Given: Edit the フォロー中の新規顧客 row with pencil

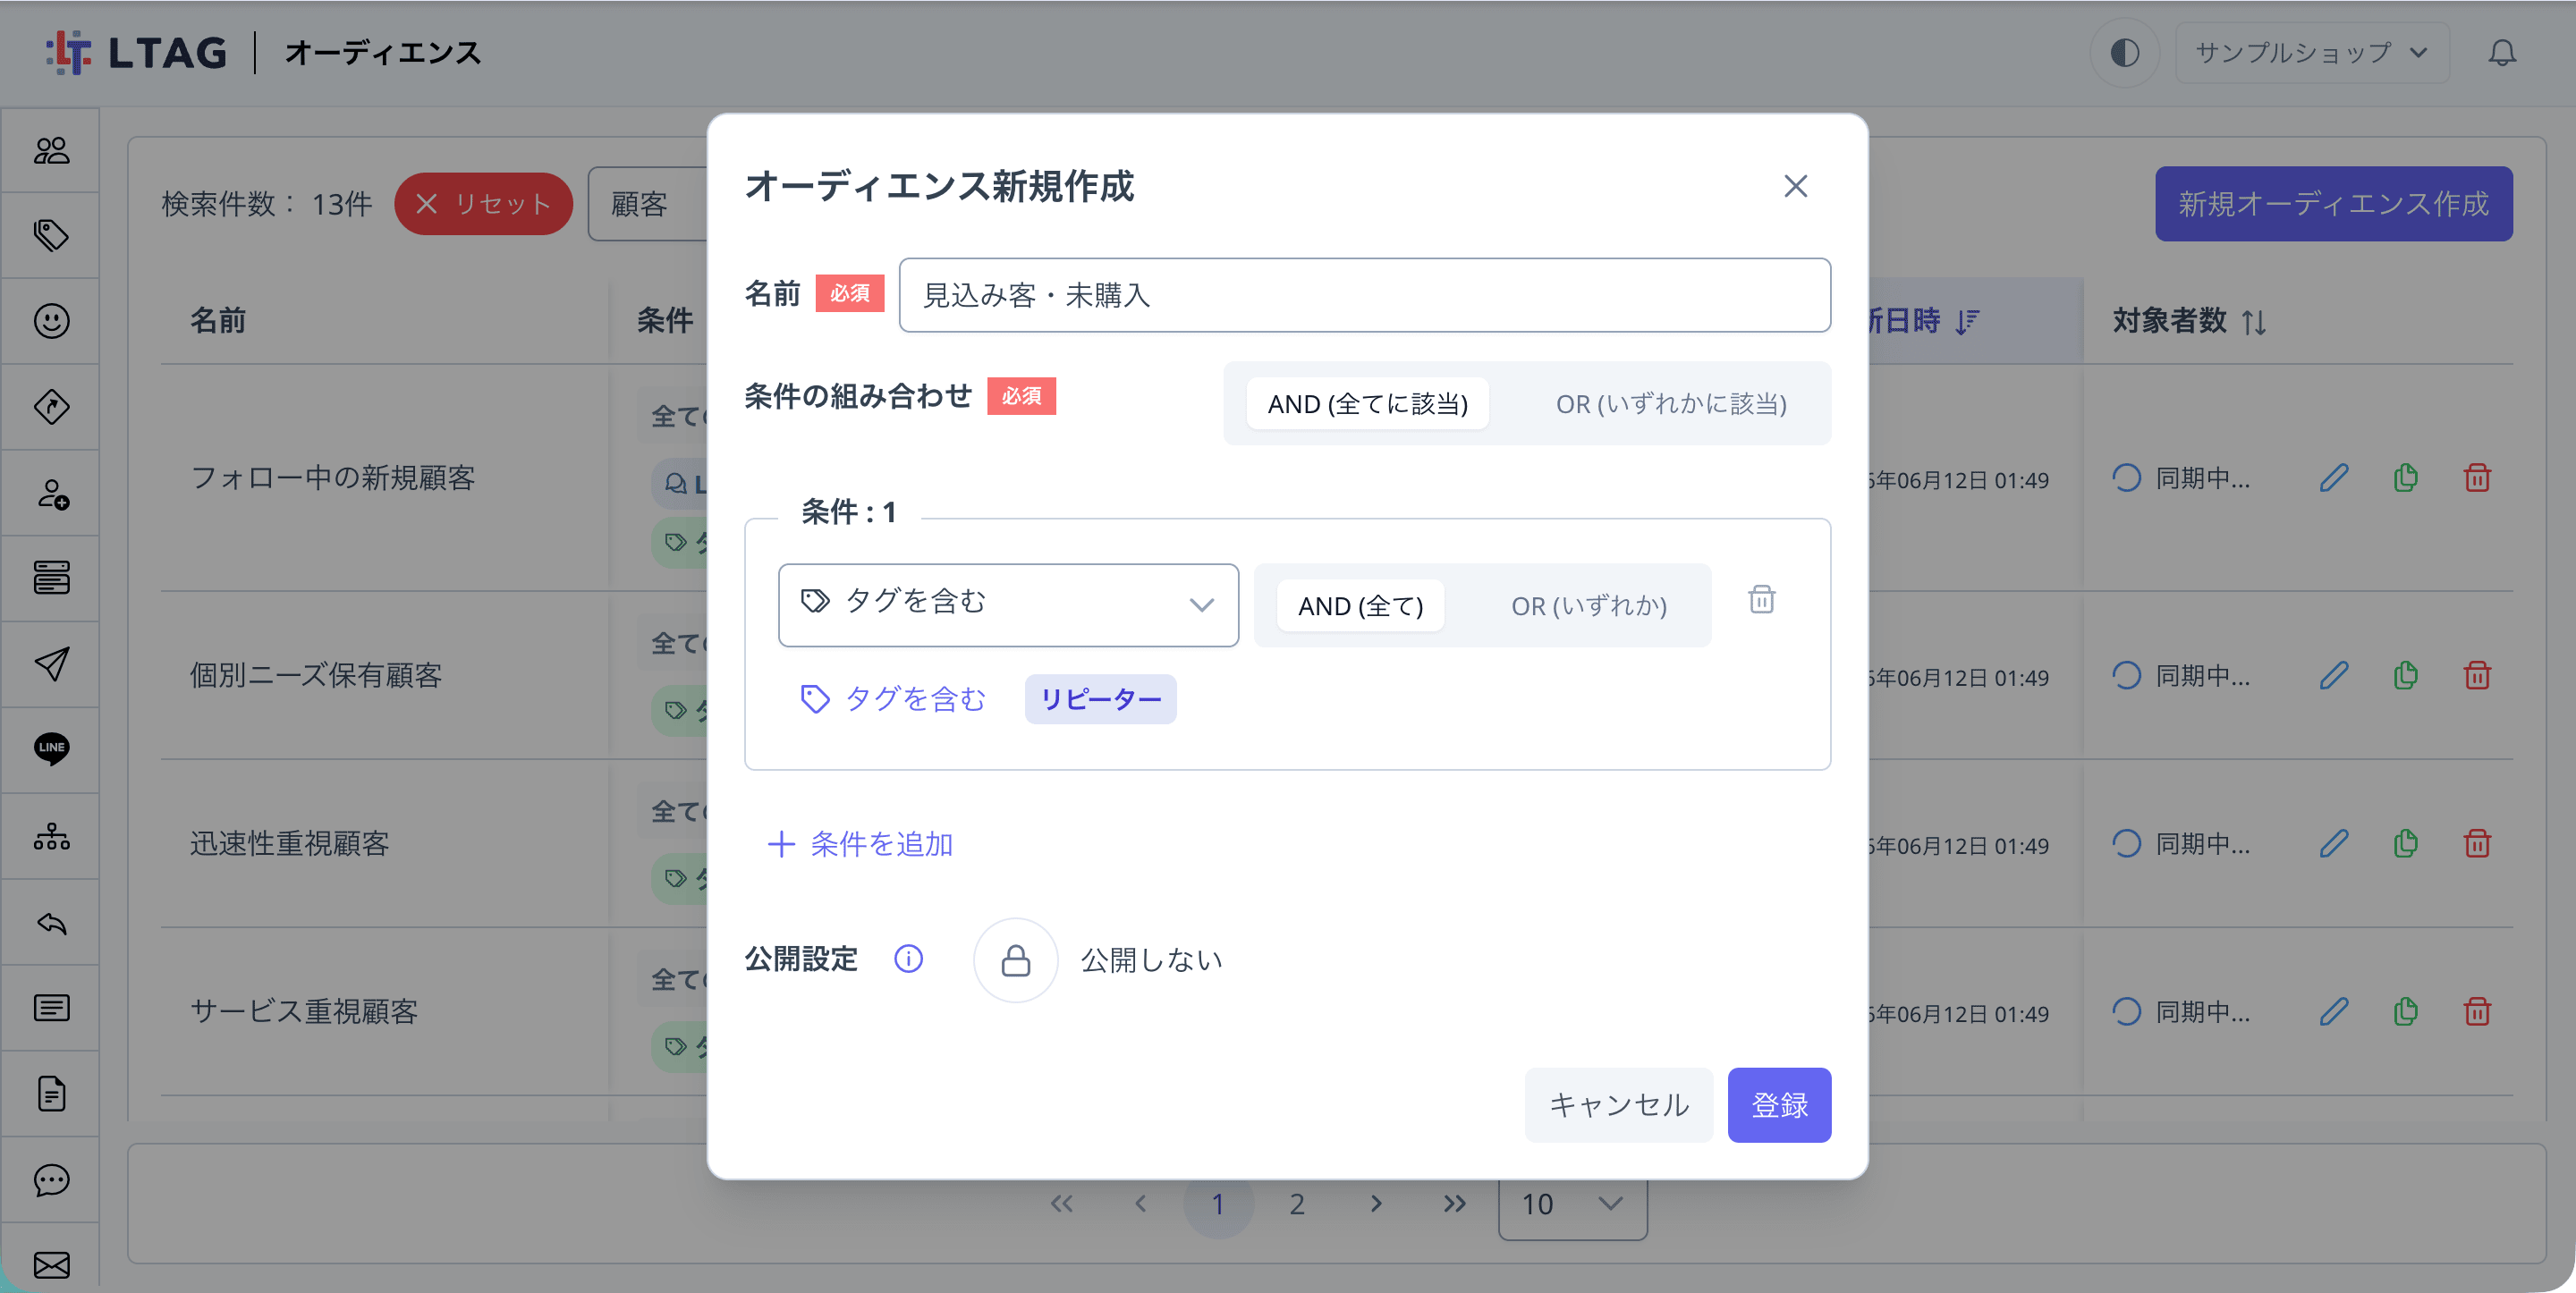Looking at the screenshot, I should pyautogui.click(x=2333, y=478).
